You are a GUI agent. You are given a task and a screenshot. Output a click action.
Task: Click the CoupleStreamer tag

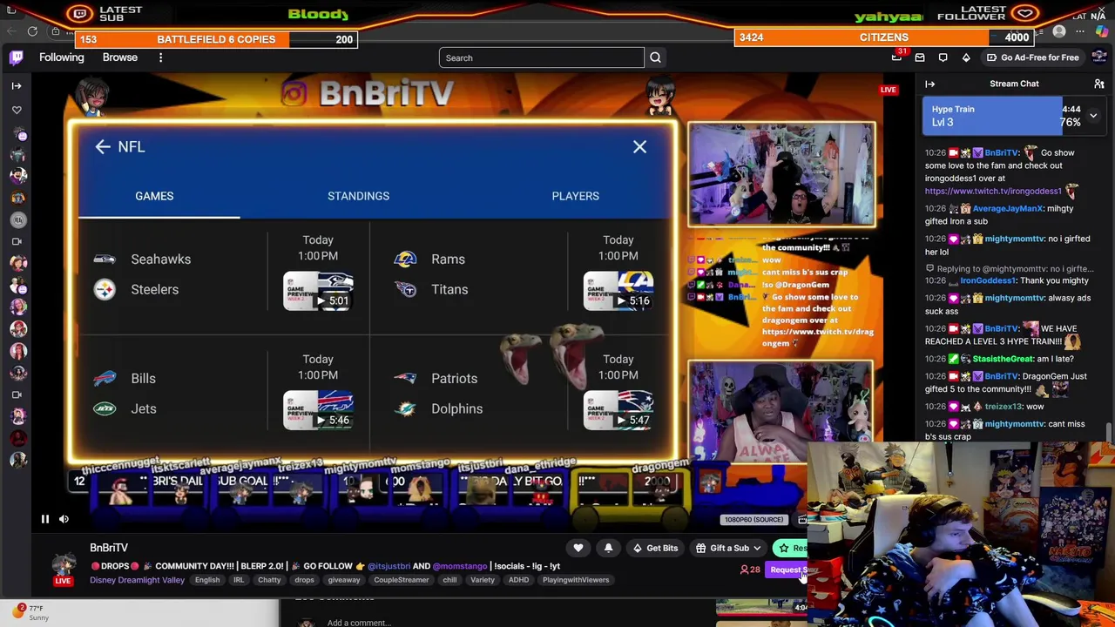click(402, 580)
